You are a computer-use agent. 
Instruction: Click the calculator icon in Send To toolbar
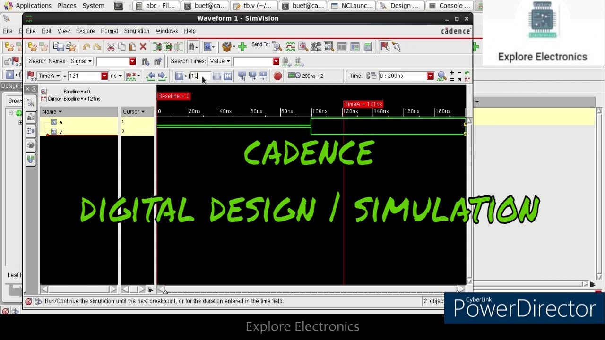[x=367, y=47]
